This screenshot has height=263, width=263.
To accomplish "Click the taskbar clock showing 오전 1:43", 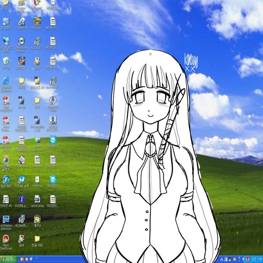I will click(257, 259).
